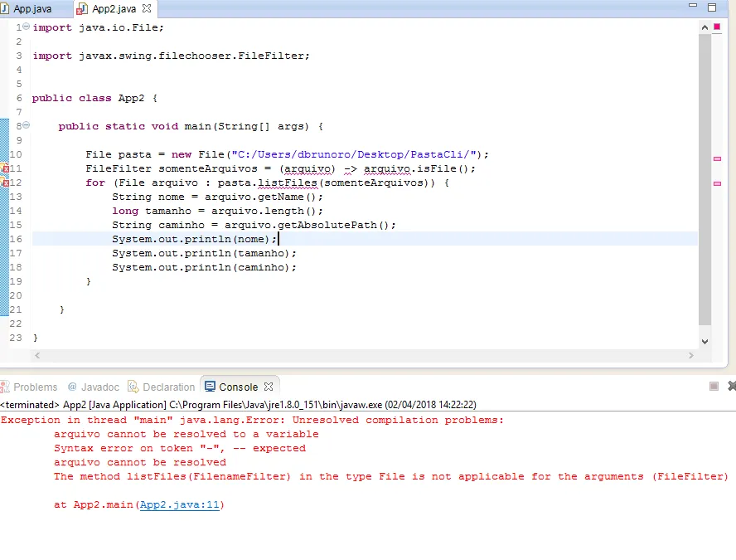Close the App2.java editor tab
This screenshot has width=736, height=560.
(147, 8)
